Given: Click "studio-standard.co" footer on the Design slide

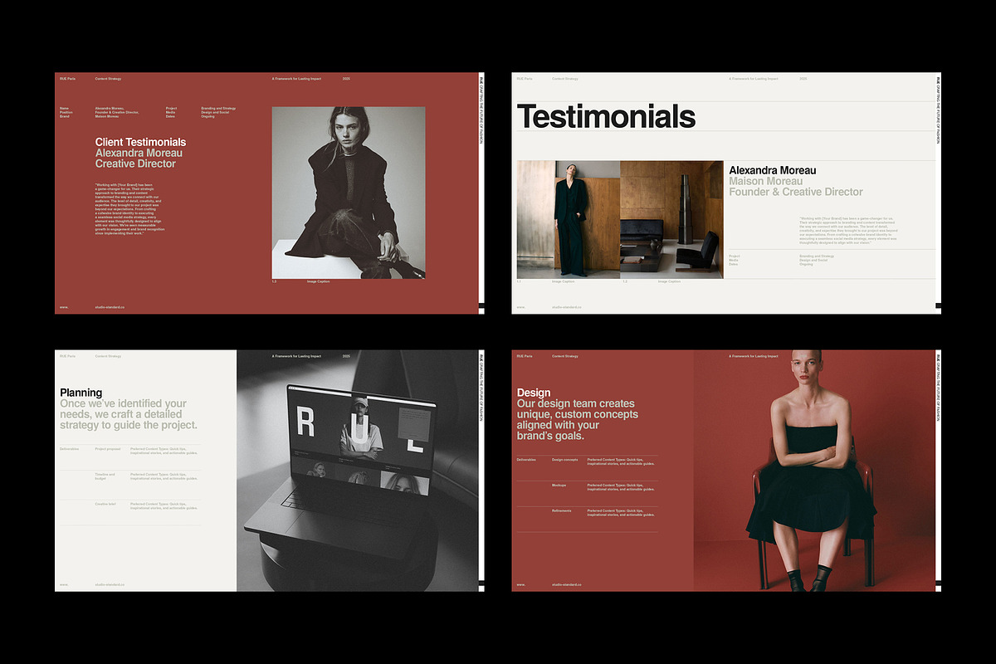Looking at the screenshot, I should (566, 584).
